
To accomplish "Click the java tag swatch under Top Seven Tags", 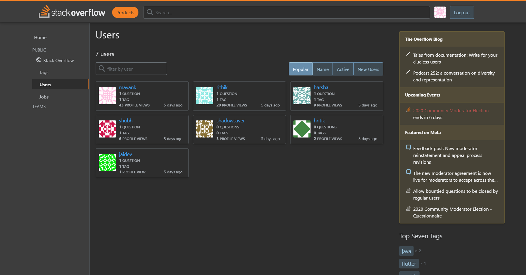I will pos(406,251).
